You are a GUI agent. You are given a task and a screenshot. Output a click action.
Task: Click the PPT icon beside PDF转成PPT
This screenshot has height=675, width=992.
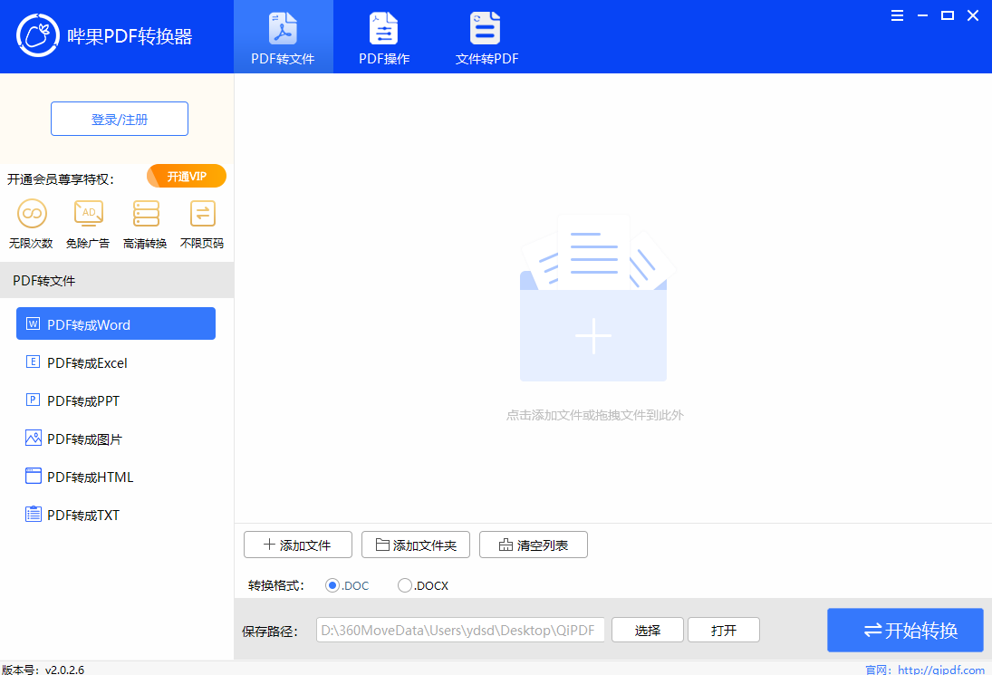click(x=33, y=400)
